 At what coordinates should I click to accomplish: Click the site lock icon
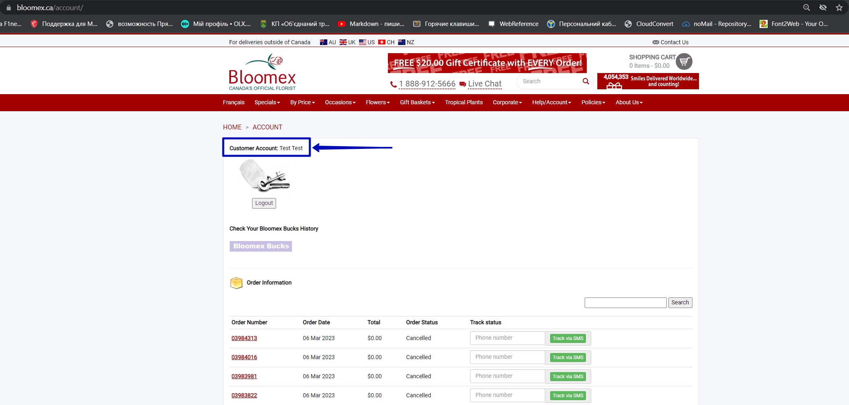click(9, 8)
